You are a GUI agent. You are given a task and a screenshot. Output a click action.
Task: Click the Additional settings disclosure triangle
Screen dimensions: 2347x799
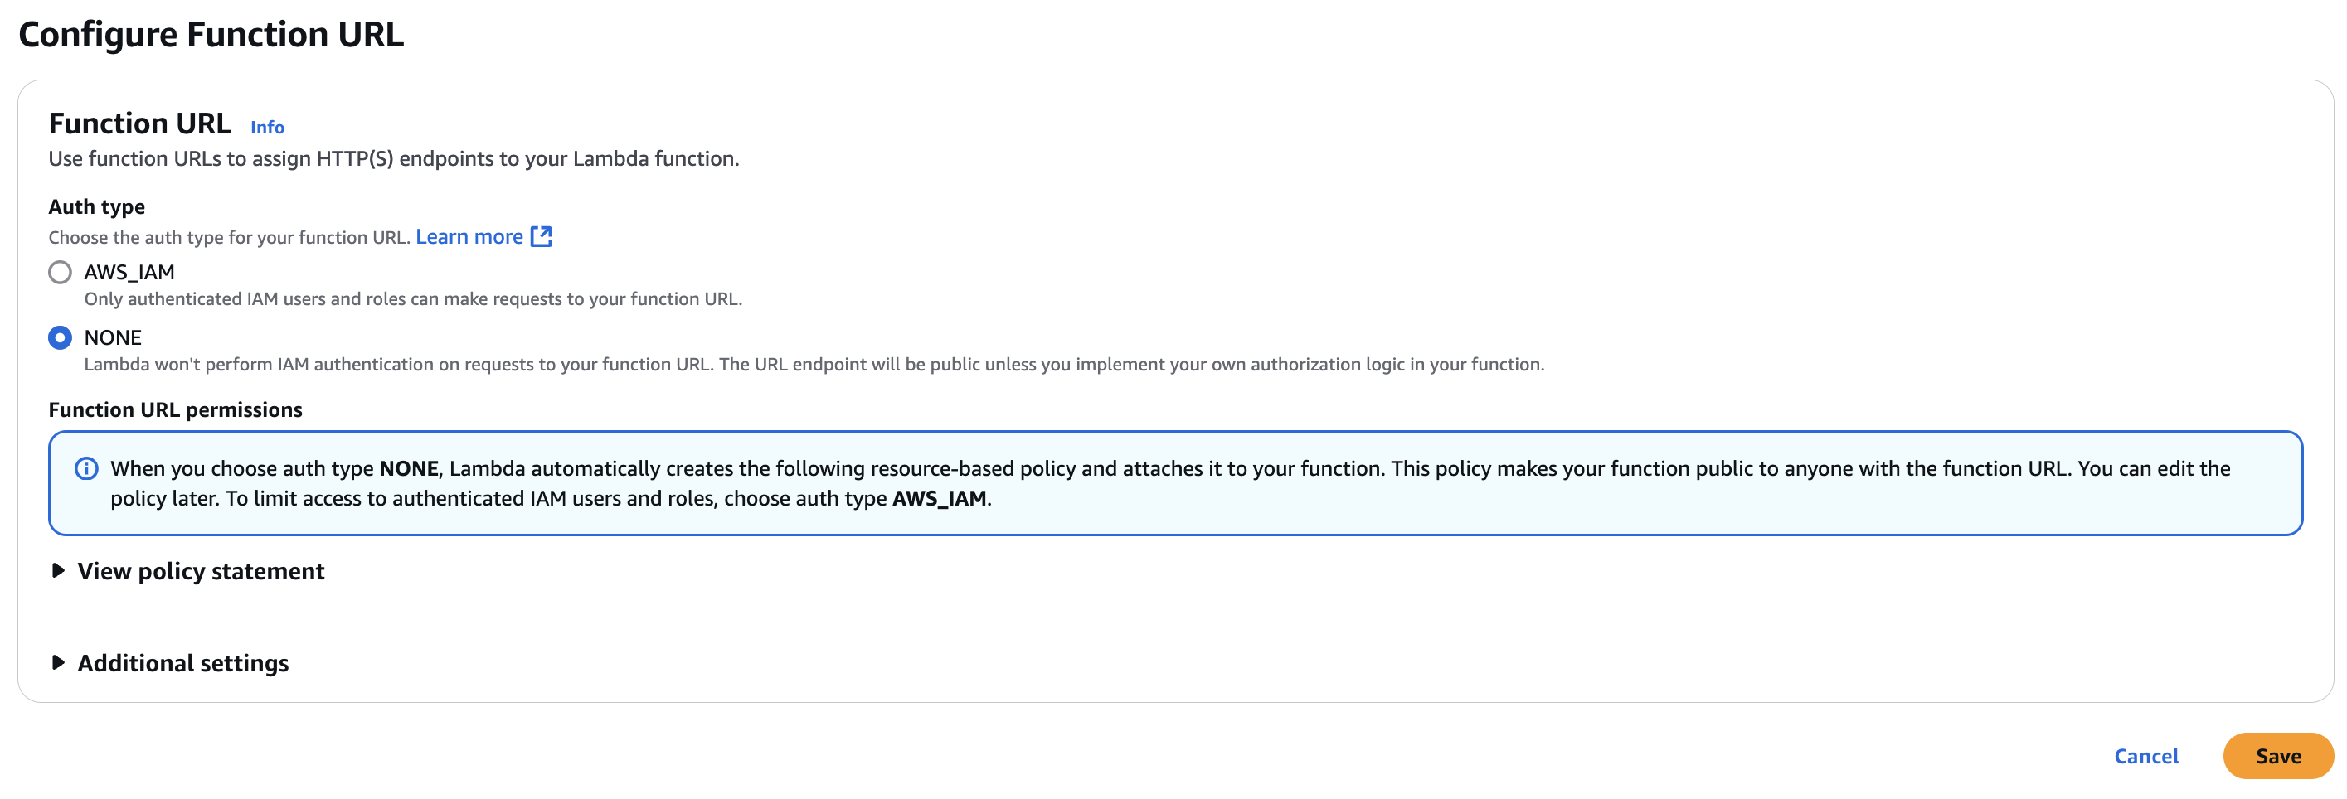(59, 663)
